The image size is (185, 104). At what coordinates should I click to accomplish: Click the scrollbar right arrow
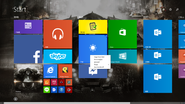[x=180, y=103]
